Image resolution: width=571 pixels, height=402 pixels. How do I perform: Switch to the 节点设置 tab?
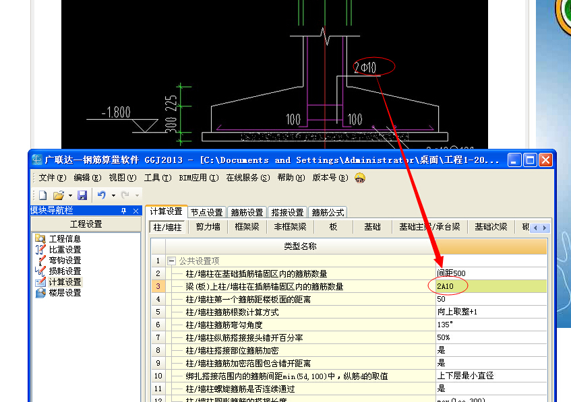click(207, 212)
